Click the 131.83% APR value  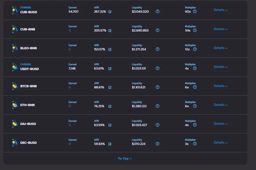(x=99, y=144)
